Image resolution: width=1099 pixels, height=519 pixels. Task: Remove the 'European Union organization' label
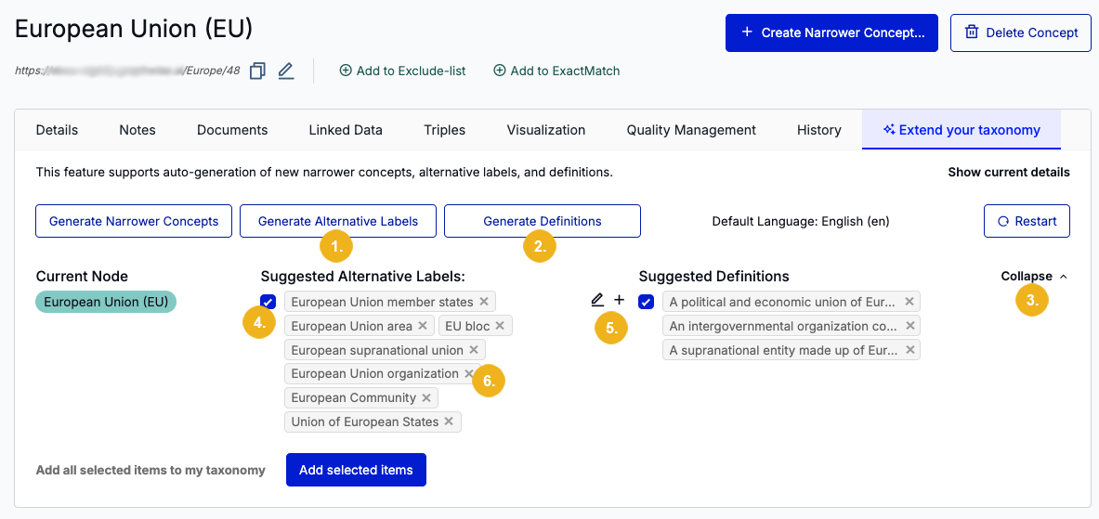pos(469,373)
